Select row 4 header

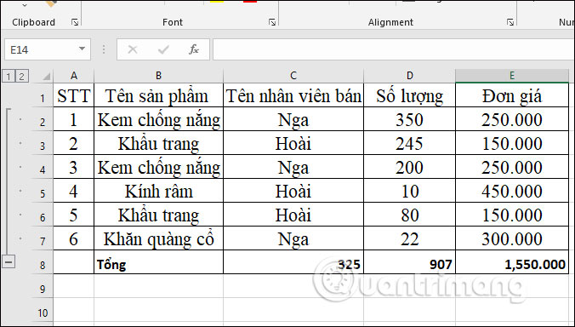pos(43,167)
